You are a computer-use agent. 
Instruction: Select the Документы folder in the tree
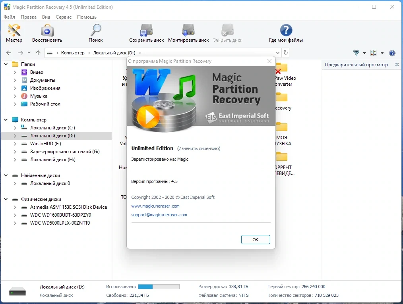tap(43, 80)
